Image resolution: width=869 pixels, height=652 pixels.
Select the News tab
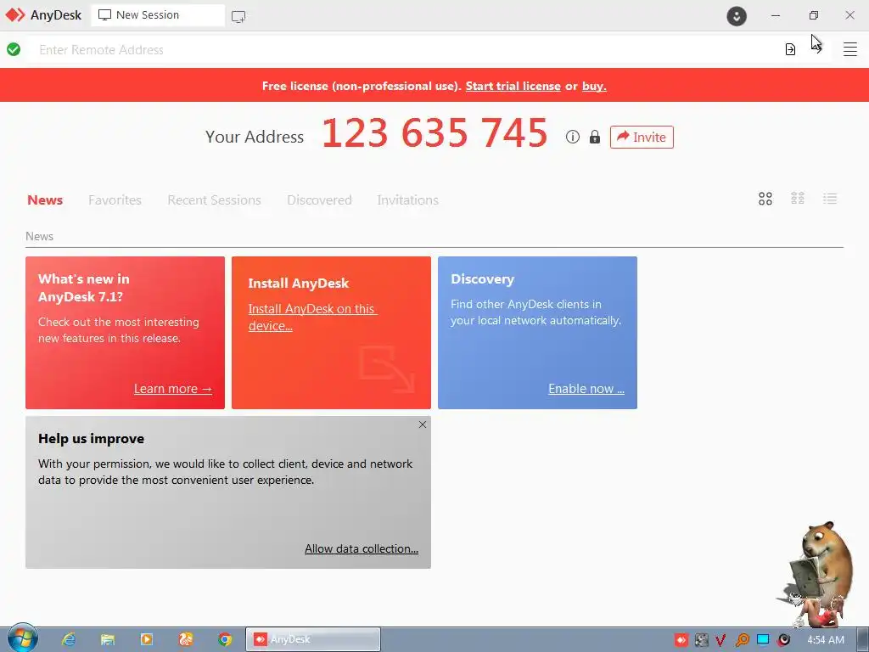pyautogui.click(x=45, y=200)
